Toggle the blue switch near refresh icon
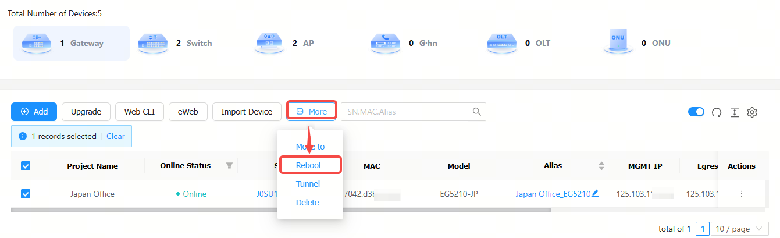The width and height of the screenshot is (780, 238). pos(696,112)
